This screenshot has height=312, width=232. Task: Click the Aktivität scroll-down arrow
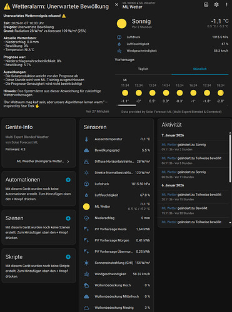coord(230,223)
